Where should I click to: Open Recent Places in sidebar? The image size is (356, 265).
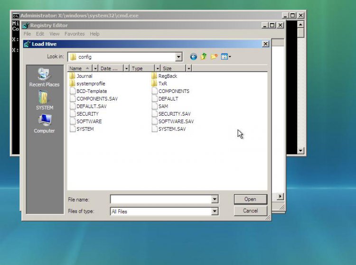(x=44, y=77)
